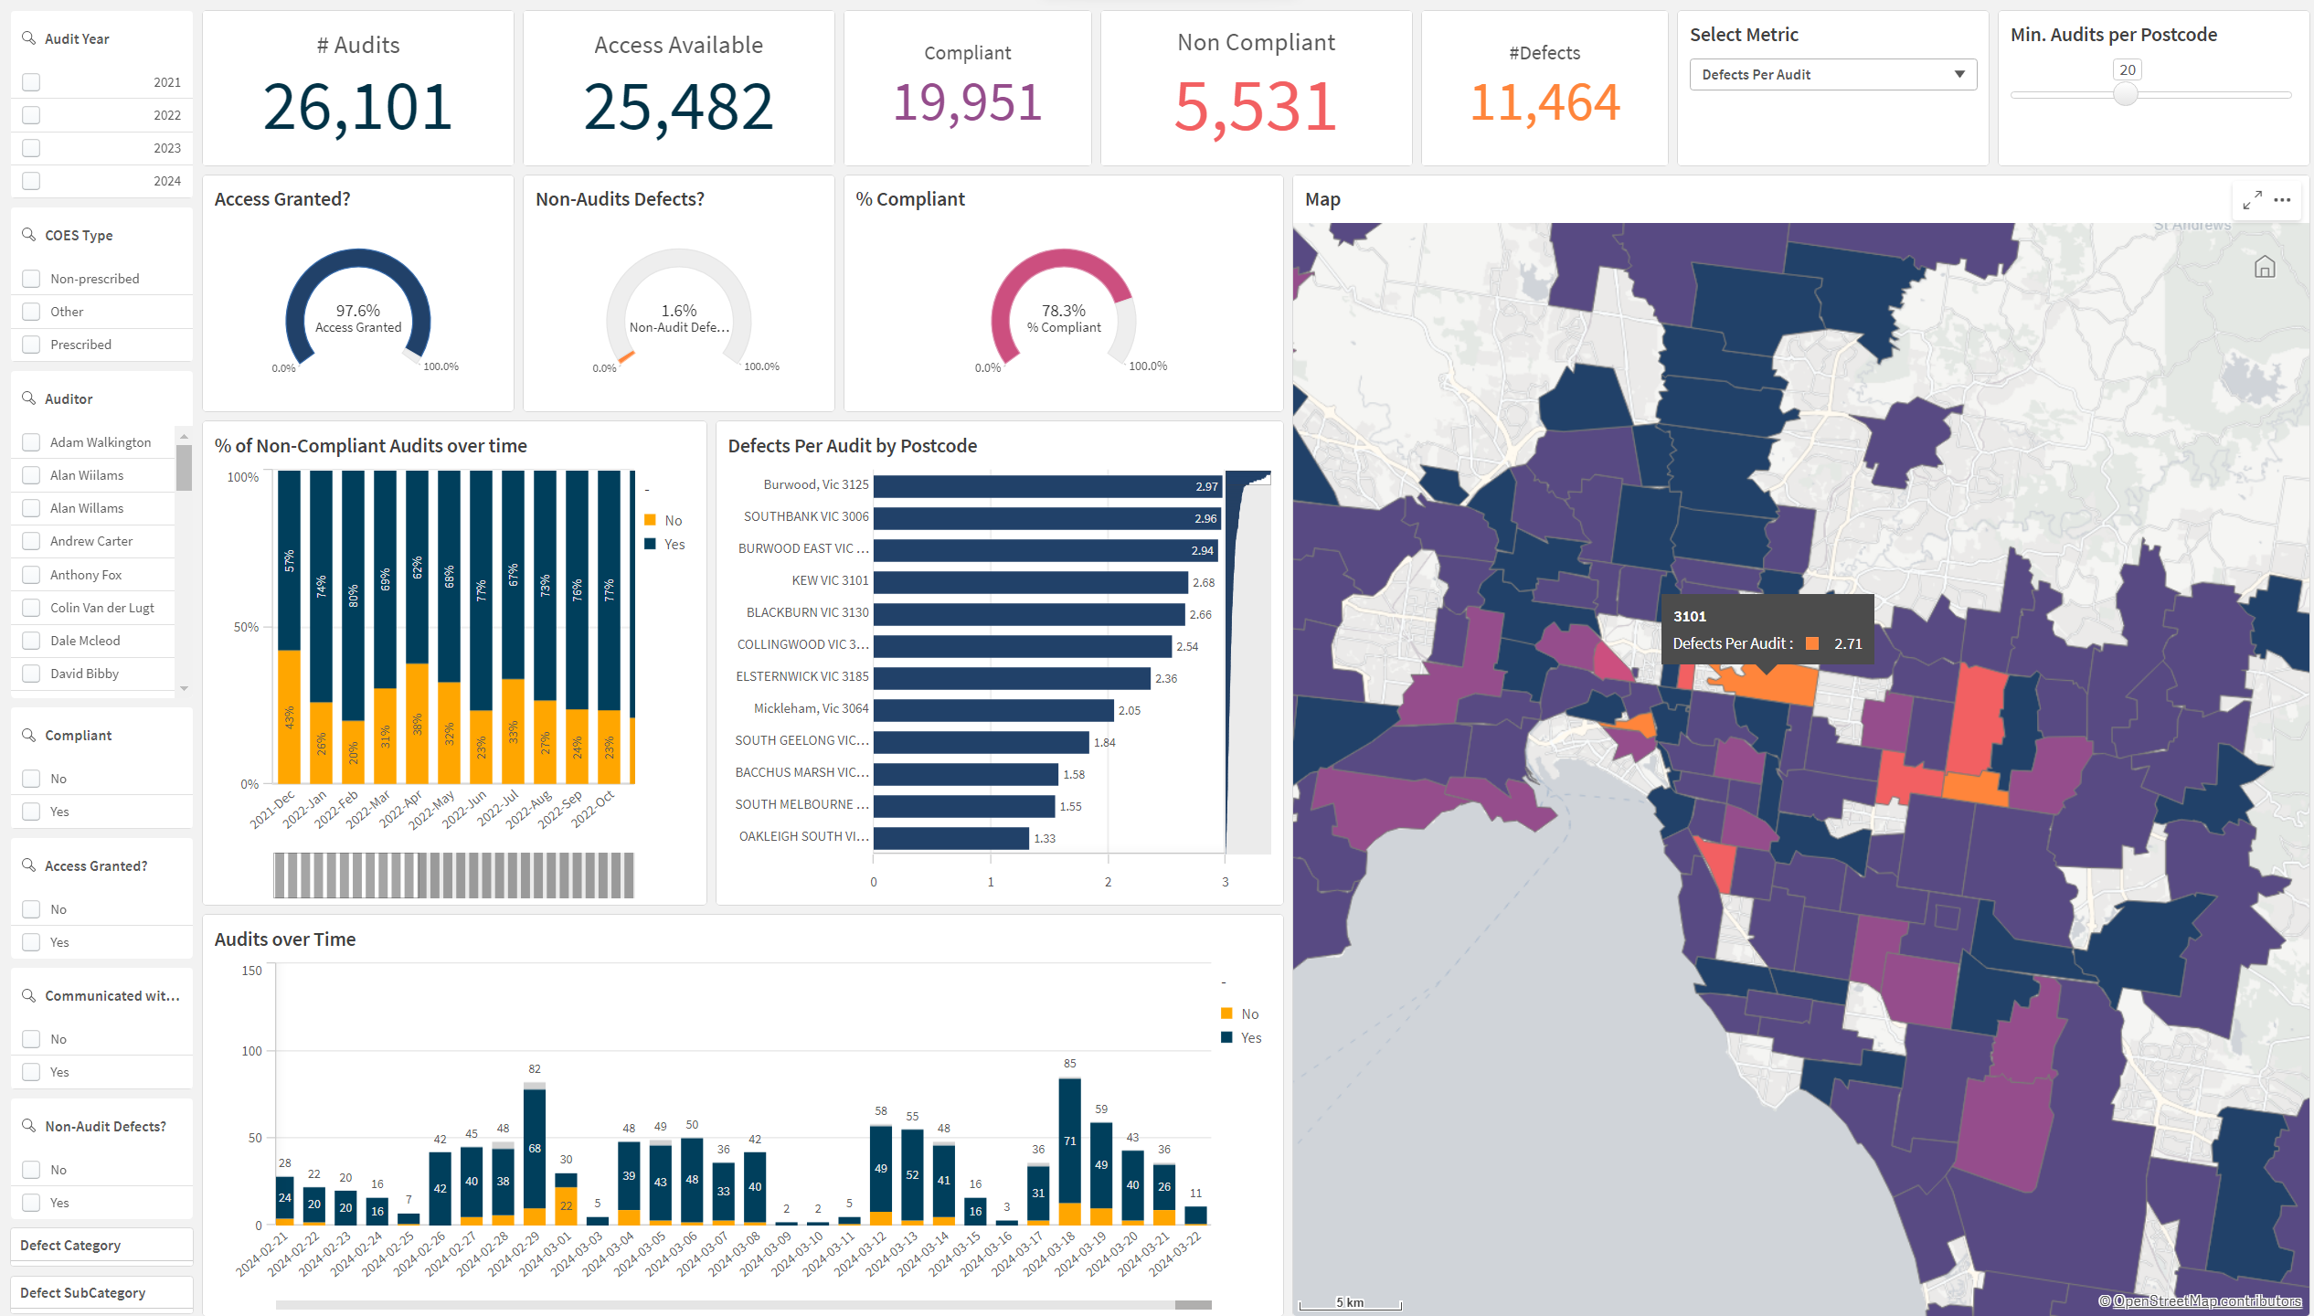This screenshot has height=1316, width=2314.
Task: Click the Non Compliant KPI value 5,531
Action: pos(1256,107)
